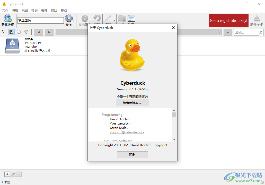265x185 pixels.
Task: Open the 书签 menu
Action: click(x=44, y=10)
